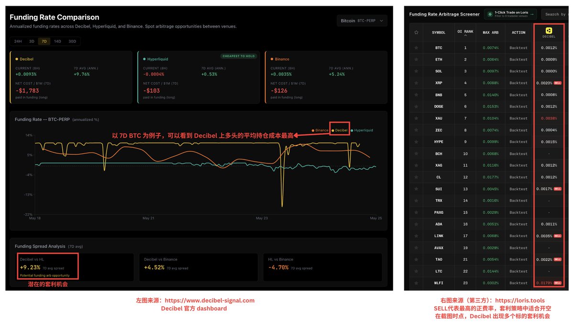Viewport: 574px width, 324px height.
Task: Open the Bitcoin BTC-PERP market dropdown
Action: click(362, 21)
